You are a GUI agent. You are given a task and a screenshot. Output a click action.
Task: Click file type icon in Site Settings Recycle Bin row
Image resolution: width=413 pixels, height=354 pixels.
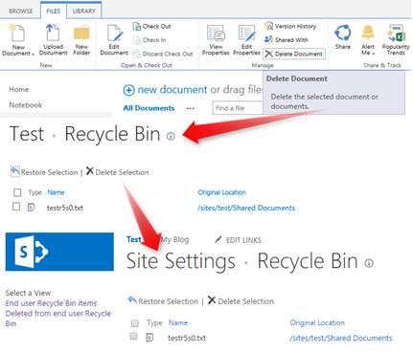pyautogui.click(x=149, y=338)
